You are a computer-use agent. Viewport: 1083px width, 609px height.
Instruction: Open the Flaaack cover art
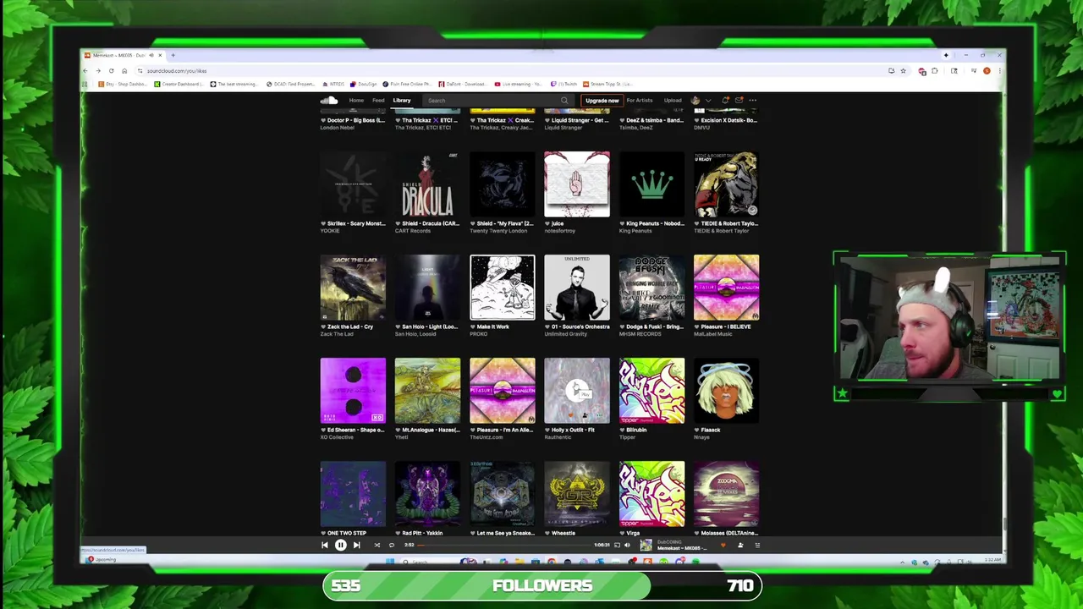(726, 391)
